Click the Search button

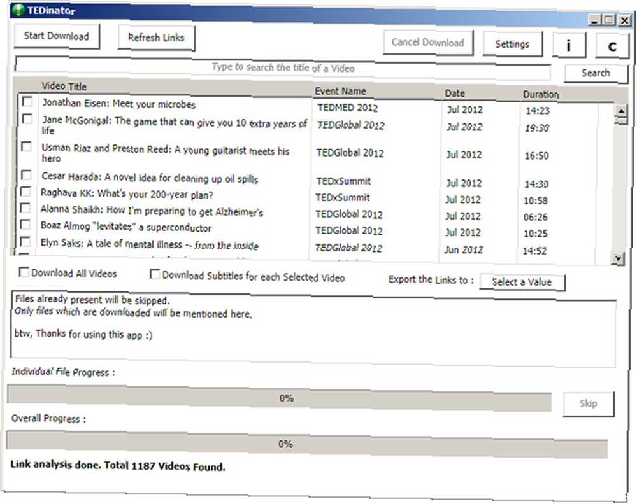(x=596, y=73)
